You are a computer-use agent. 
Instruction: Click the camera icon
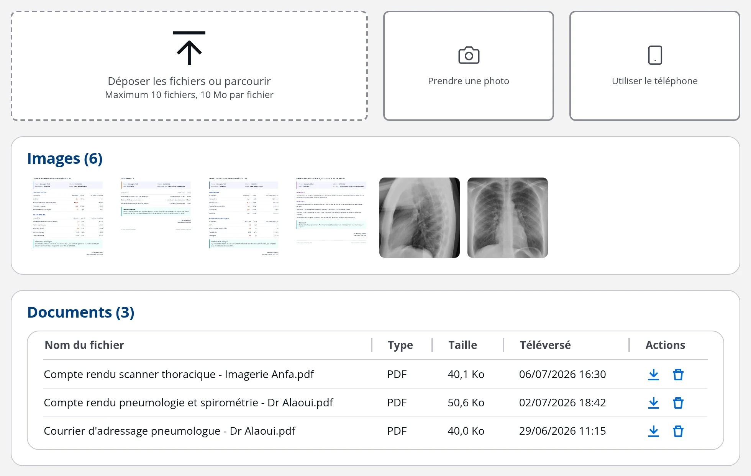pyautogui.click(x=469, y=55)
